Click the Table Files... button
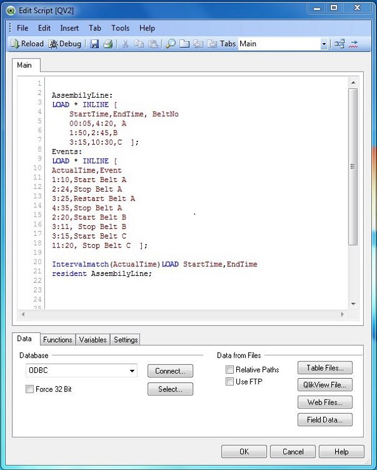The width and height of the screenshot is (377, 470). pyautogui.click(x=325, y=368)
